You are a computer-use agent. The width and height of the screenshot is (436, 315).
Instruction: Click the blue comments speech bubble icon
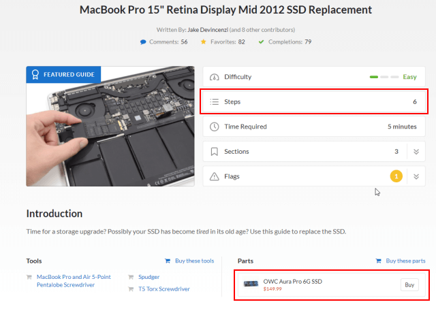143,42
